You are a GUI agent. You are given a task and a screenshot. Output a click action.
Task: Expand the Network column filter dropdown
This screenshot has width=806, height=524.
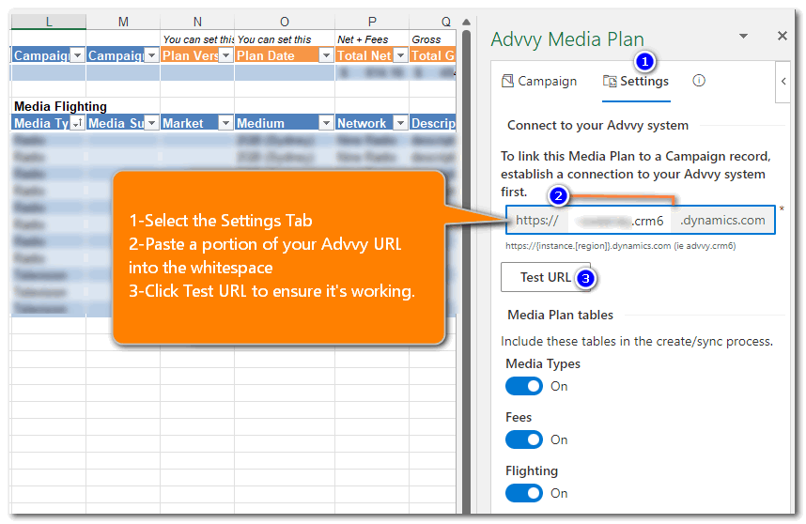(x=399, y=123)
